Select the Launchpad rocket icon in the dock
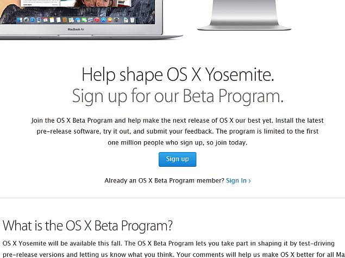This screenshot has height=258, width=345. click(x=26, y=20)
